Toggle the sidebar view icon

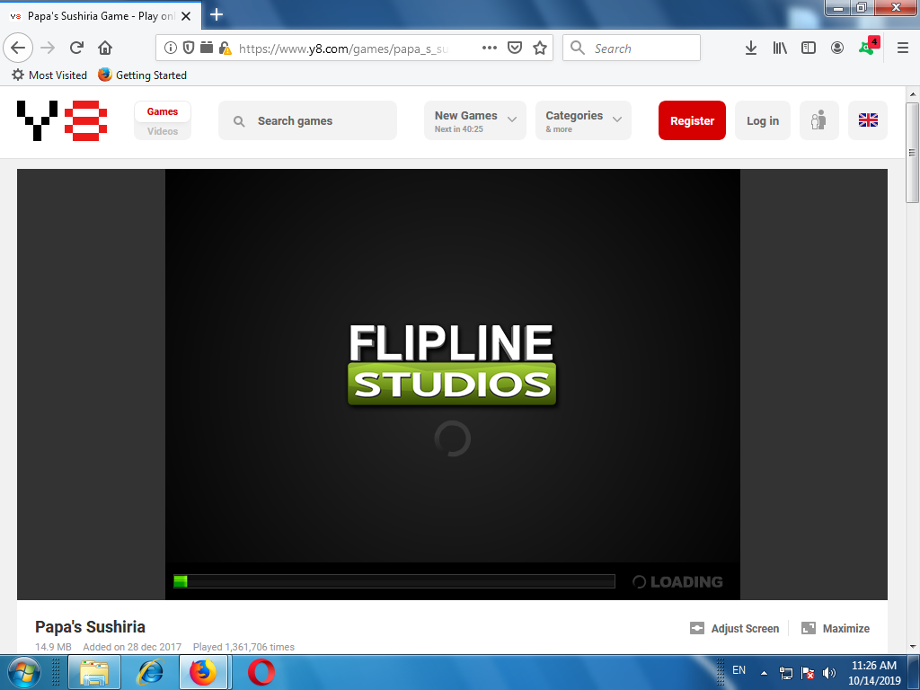point(809,48)
